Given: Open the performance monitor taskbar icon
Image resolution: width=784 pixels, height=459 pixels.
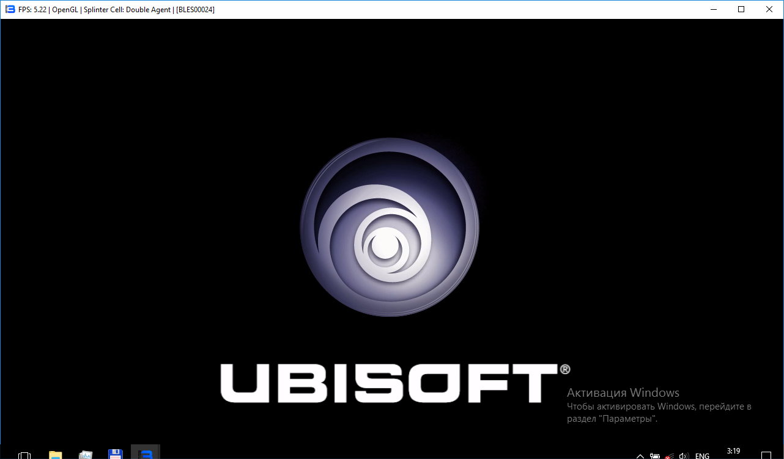Looking at the screenshot, I should (x=86, y=455).
